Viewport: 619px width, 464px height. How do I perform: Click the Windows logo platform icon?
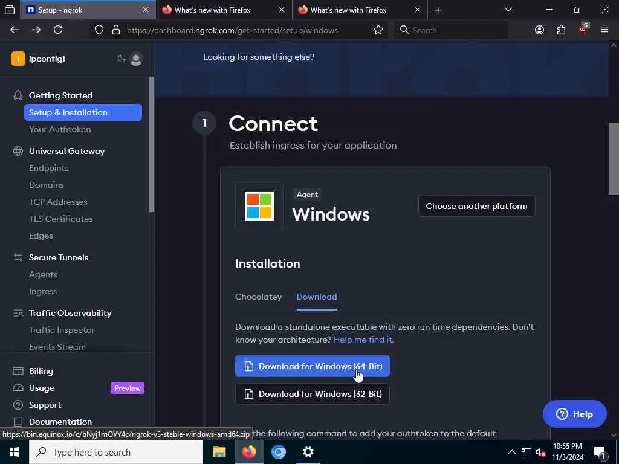[x=259, y=205]
